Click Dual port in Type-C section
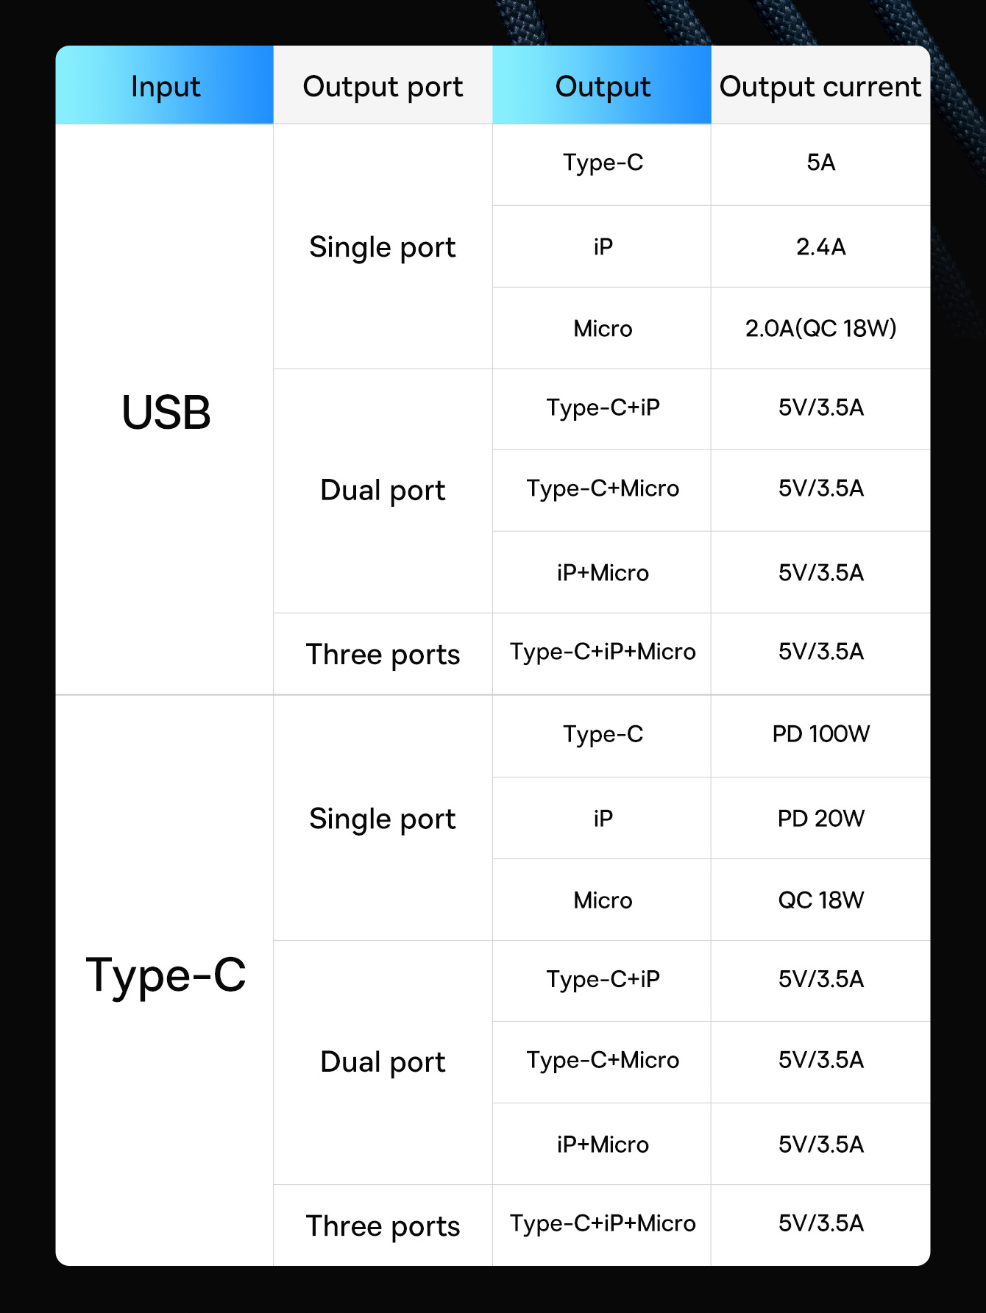Screen dimensions: 986x1313 click(x=383, y=1062)
